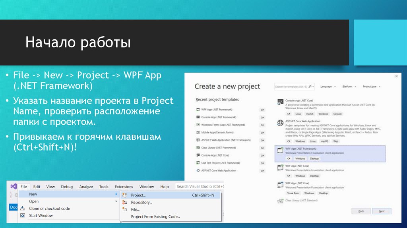This screenshot has height=228, width=407.
Task: Click the recent Unit Test Project icon
Action: tap(198, 163)
